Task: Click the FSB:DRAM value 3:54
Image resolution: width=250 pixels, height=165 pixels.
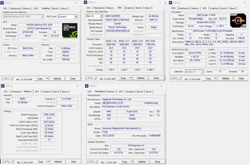Action: click(x=49, y=118)
